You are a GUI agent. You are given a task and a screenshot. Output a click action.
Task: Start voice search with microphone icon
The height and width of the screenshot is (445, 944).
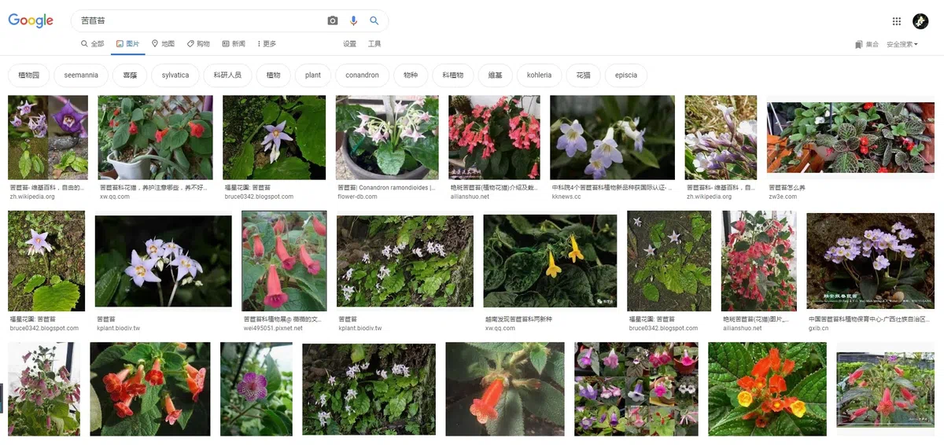click(354, 21)
